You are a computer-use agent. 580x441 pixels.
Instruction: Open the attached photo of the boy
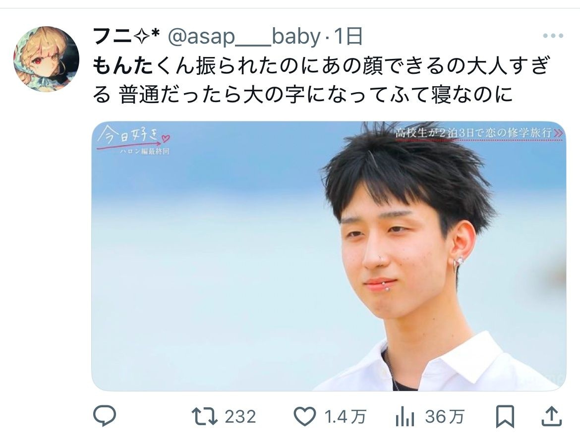pyautogui.click(x=329, y=256)
